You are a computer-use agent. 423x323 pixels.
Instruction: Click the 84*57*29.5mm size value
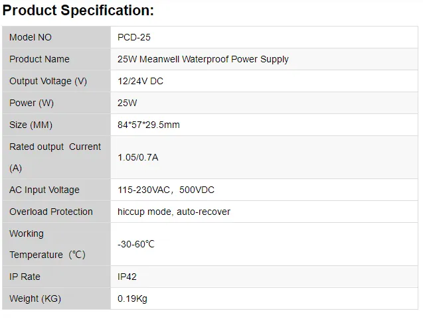coord(148,125)
